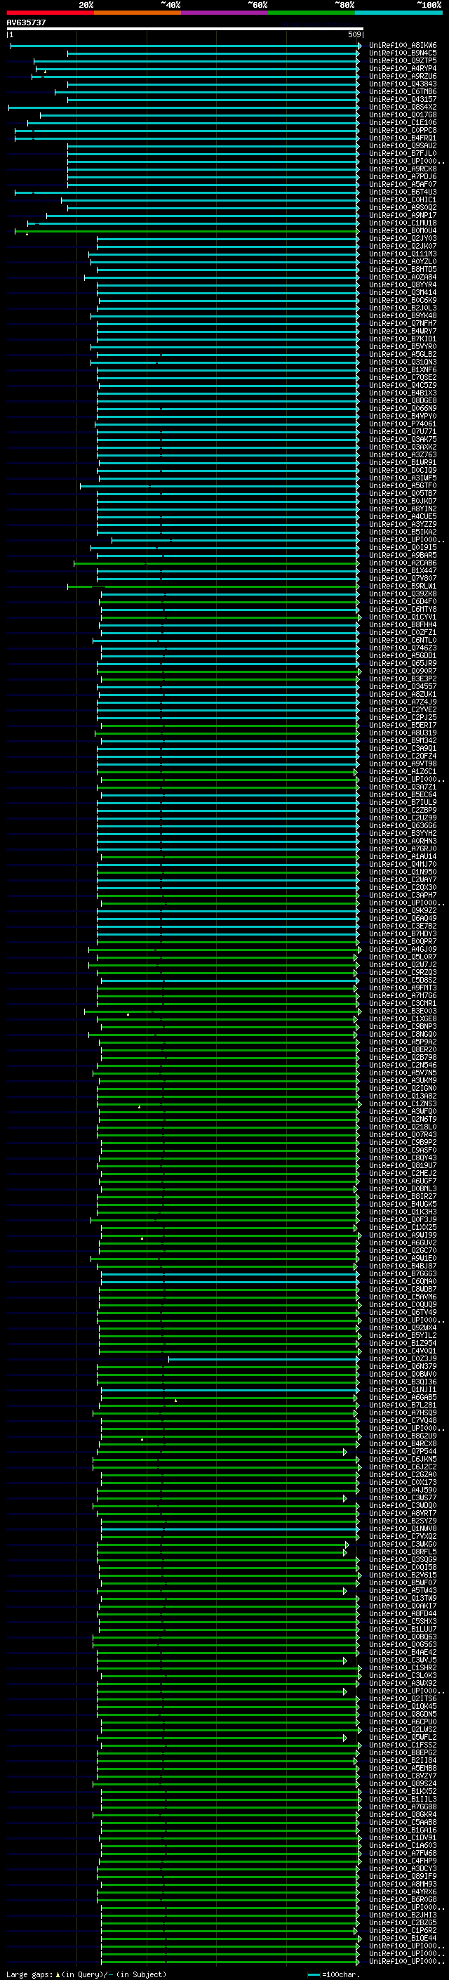449x1980 pixels.
Task: Click the UniRef100_A7H7G6 hit name
Action: (403, 996)
